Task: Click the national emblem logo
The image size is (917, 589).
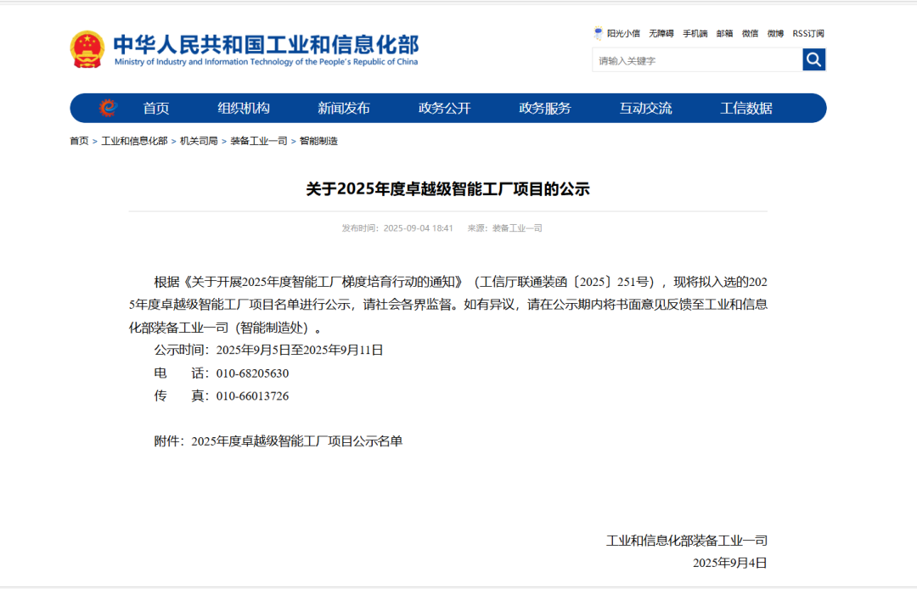Action: pyautogui.click(x=87, y=49)
